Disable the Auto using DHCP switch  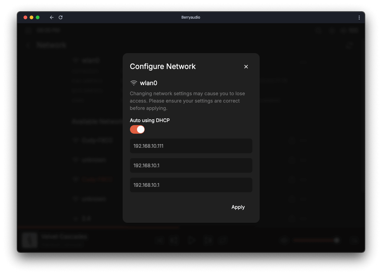(137, 129)
